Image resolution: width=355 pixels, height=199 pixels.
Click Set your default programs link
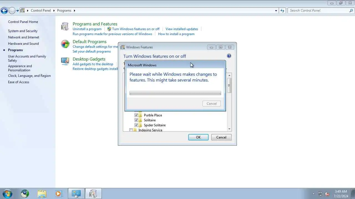(92, 51)
